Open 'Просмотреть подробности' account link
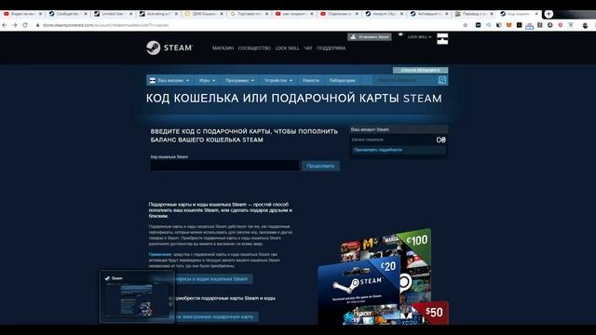The image size is (596, 335). (378, 150)
